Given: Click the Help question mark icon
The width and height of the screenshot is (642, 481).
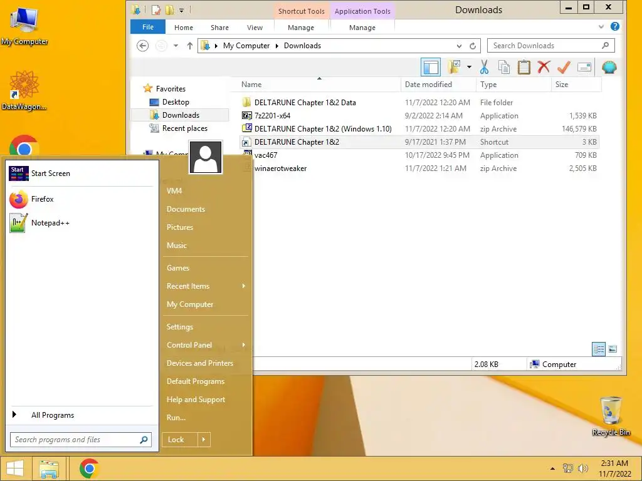Looking at the screenshot, I should pyautogui.click(x=614, y=26).
